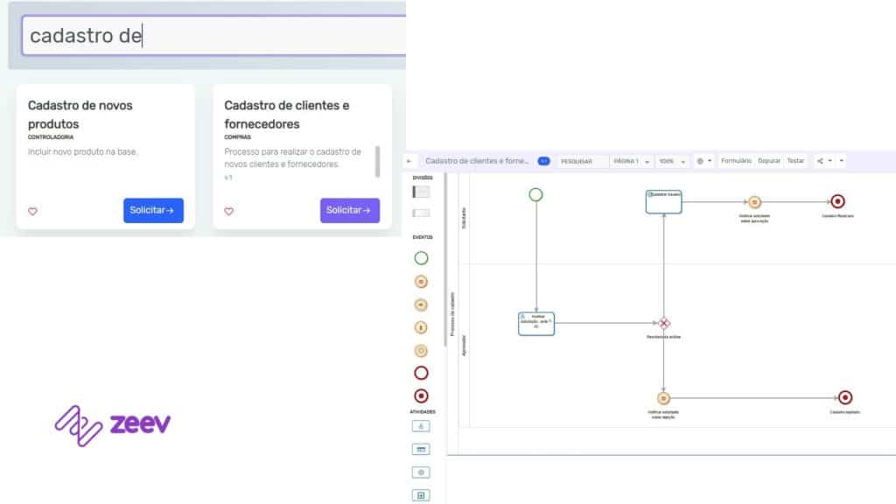Choose the hollow dark red end event in palette
The height and width of the screenshot is (504, 896).
coord(421,373)
